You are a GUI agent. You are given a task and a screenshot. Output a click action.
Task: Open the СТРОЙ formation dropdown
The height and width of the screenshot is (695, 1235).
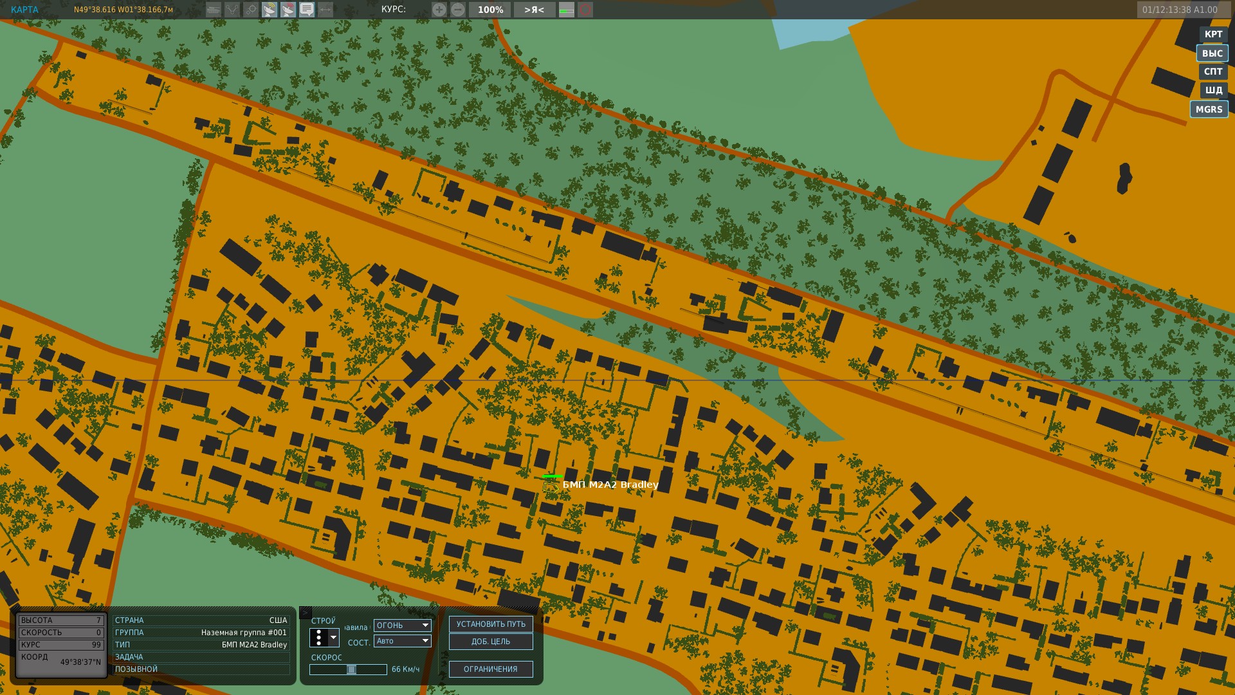333,638
